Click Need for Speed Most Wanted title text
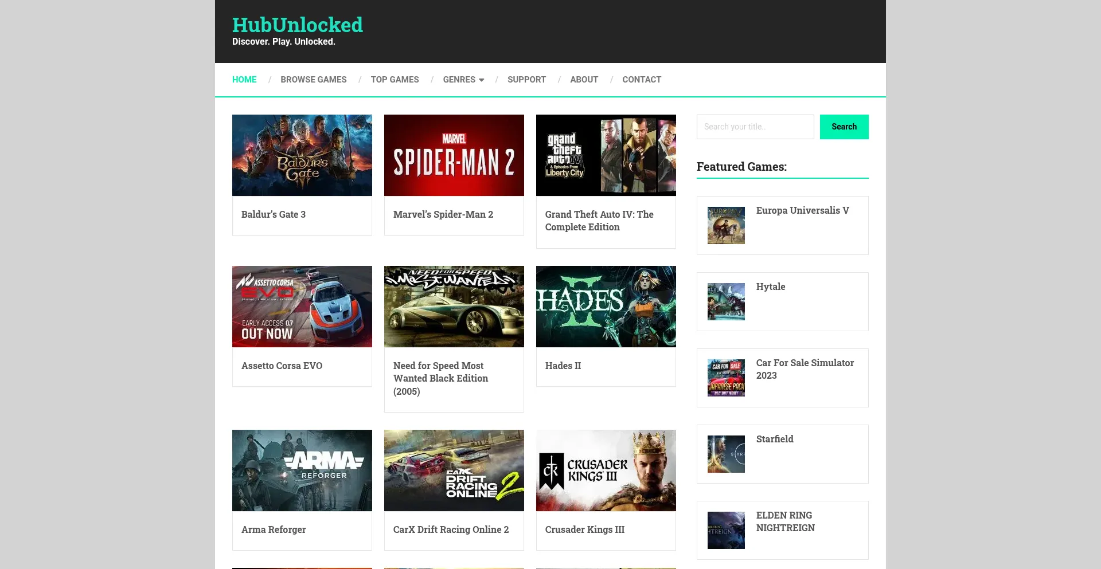 (440, 378)
